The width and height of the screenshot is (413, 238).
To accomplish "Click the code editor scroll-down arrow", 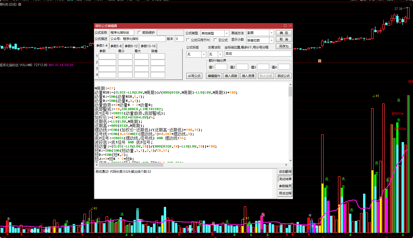I will click(x=290, y=160).
